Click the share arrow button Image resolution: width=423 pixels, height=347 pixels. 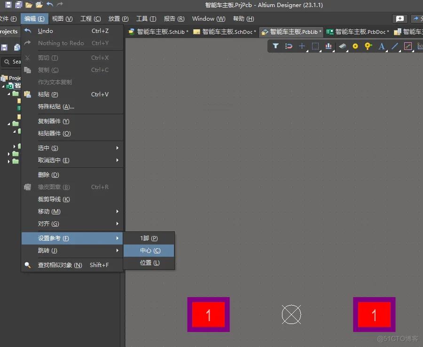pos(416,19)
